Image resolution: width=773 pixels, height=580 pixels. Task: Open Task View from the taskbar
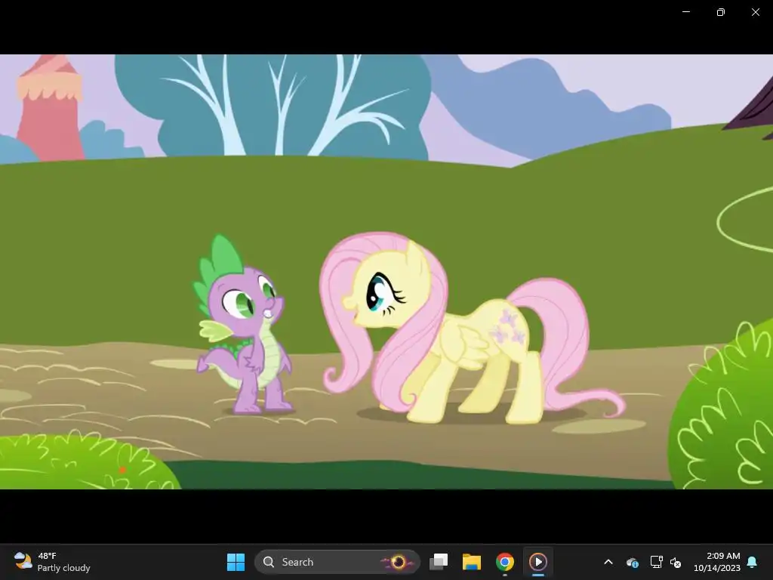point(439,562)
